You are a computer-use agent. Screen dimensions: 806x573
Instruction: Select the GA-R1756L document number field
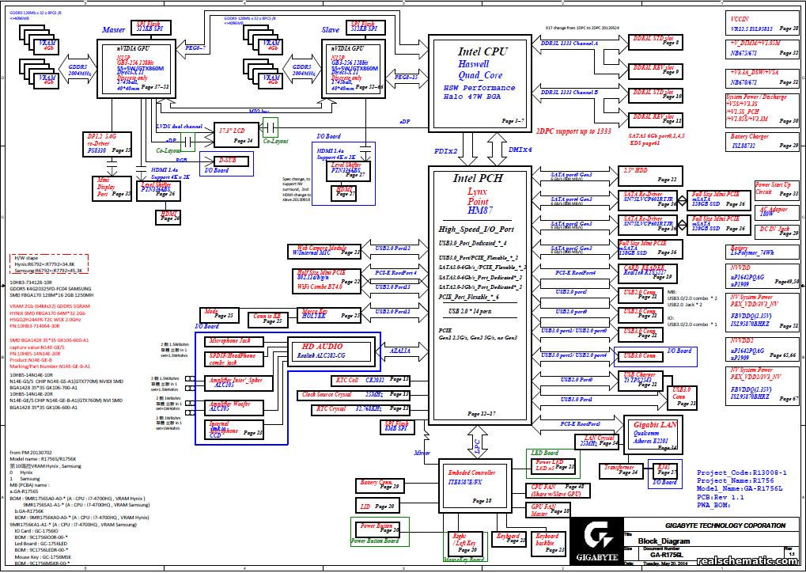(666, 556)
